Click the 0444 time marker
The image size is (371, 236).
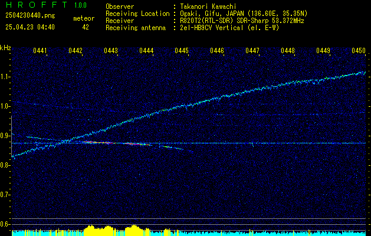coord(146,51)
